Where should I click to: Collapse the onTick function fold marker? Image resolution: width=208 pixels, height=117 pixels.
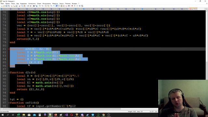pos(9,103)
